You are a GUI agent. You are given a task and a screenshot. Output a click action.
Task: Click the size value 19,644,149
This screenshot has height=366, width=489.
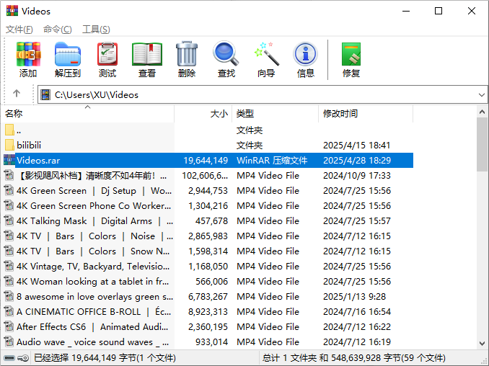pyautogui.click(x=206, y=161)
